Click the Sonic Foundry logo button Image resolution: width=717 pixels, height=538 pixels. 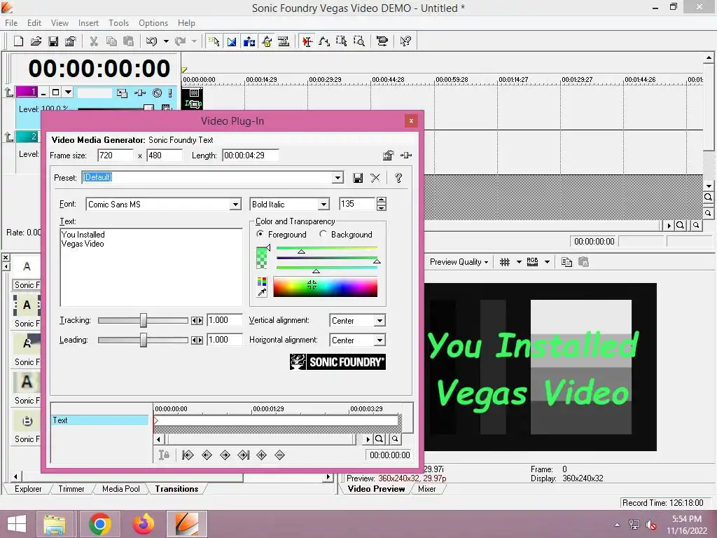(337, 362)
